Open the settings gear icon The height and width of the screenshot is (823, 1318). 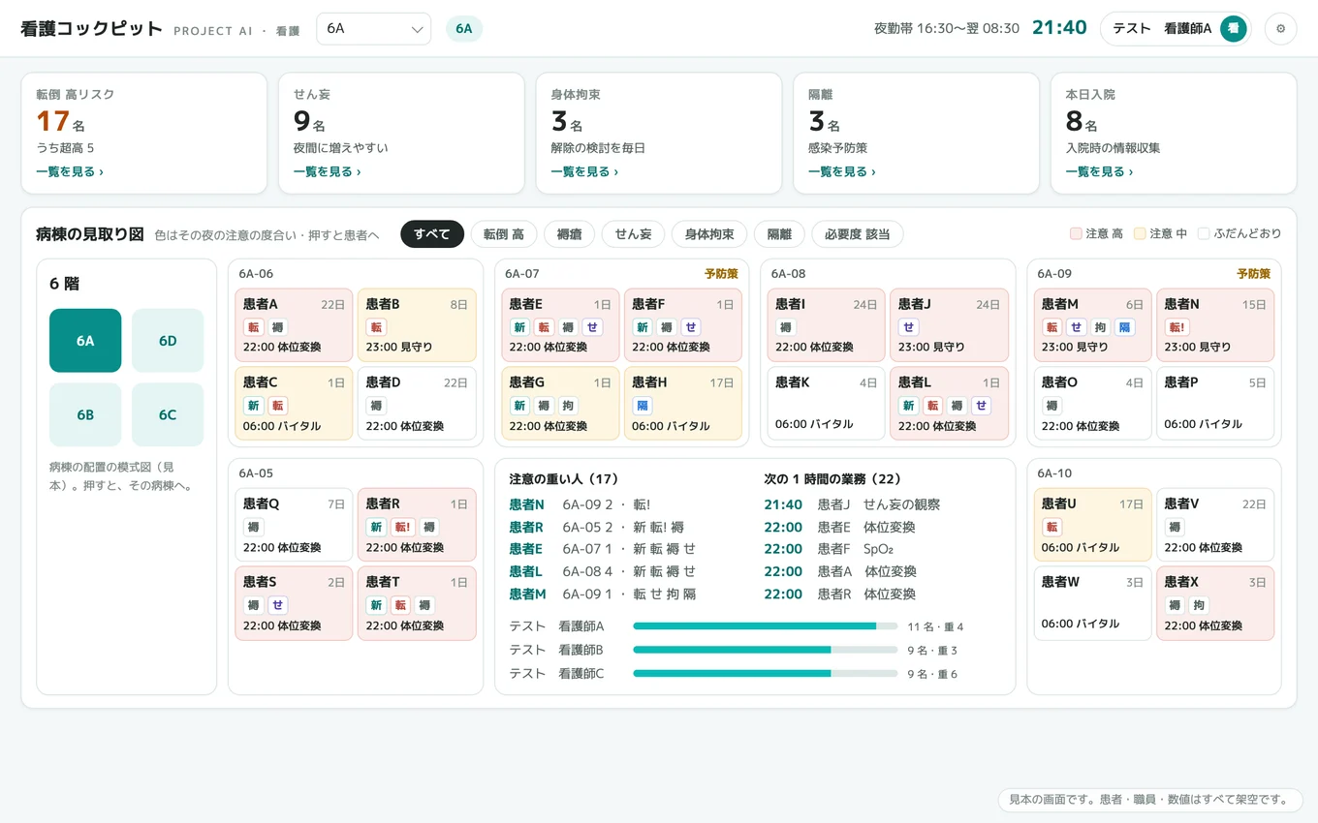point(1280,29)
